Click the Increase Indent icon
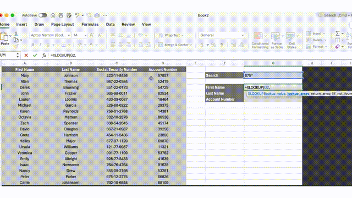 [148, 45]
